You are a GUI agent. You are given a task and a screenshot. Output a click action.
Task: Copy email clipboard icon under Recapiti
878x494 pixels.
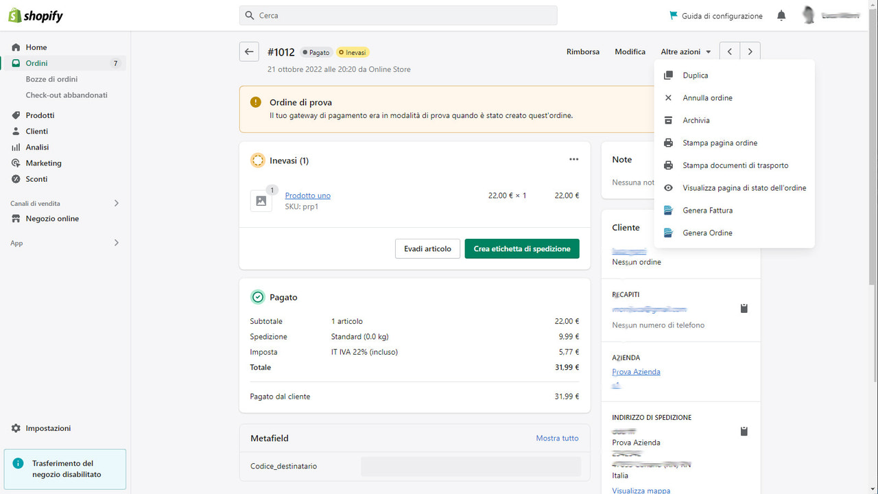click(744, 309)
